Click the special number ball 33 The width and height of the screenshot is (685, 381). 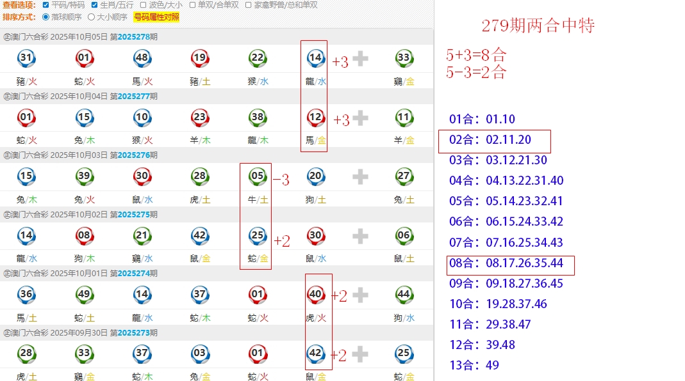[403, 59]
